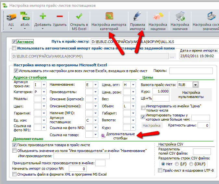
Task: Expand the all.xls dropdown arrow
Action: [x=25, y=29]
